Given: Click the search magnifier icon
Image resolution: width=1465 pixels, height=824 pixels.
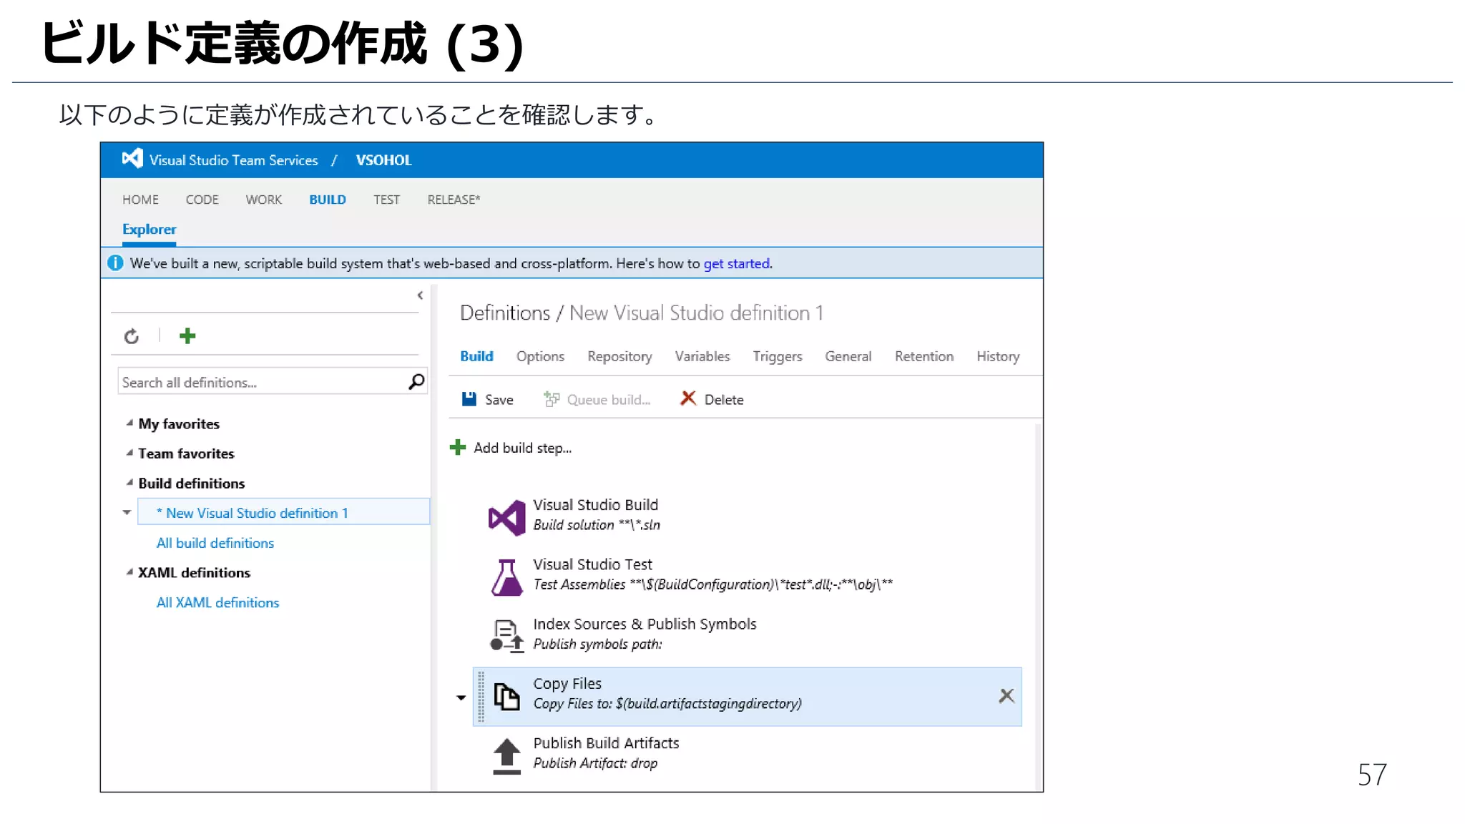Looking at the screenshot, I should (416, 382).
